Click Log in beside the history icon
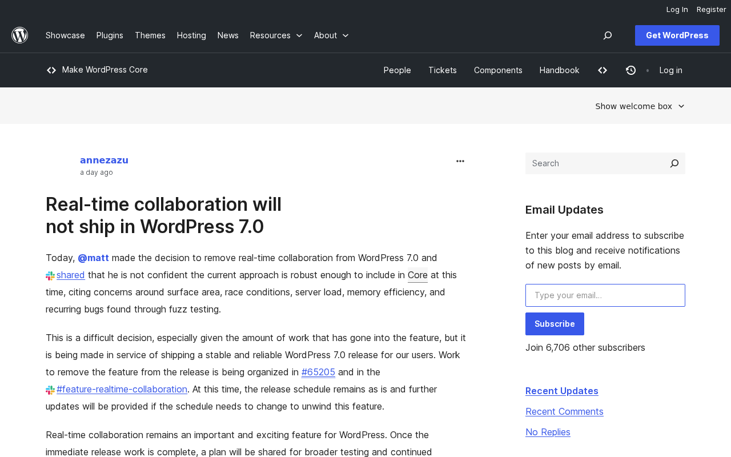The image size is (731, 457). pyautogui.click(x=671, y=70)
